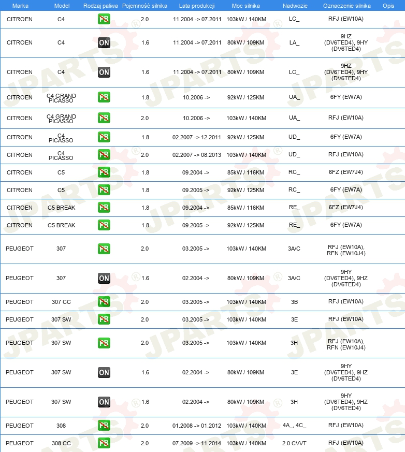This screenshot has width=405, height=452.
Task: Click petrol icon in Citroen C4 2.0 row
Action: pyautogui.click(x=104, y=19)
